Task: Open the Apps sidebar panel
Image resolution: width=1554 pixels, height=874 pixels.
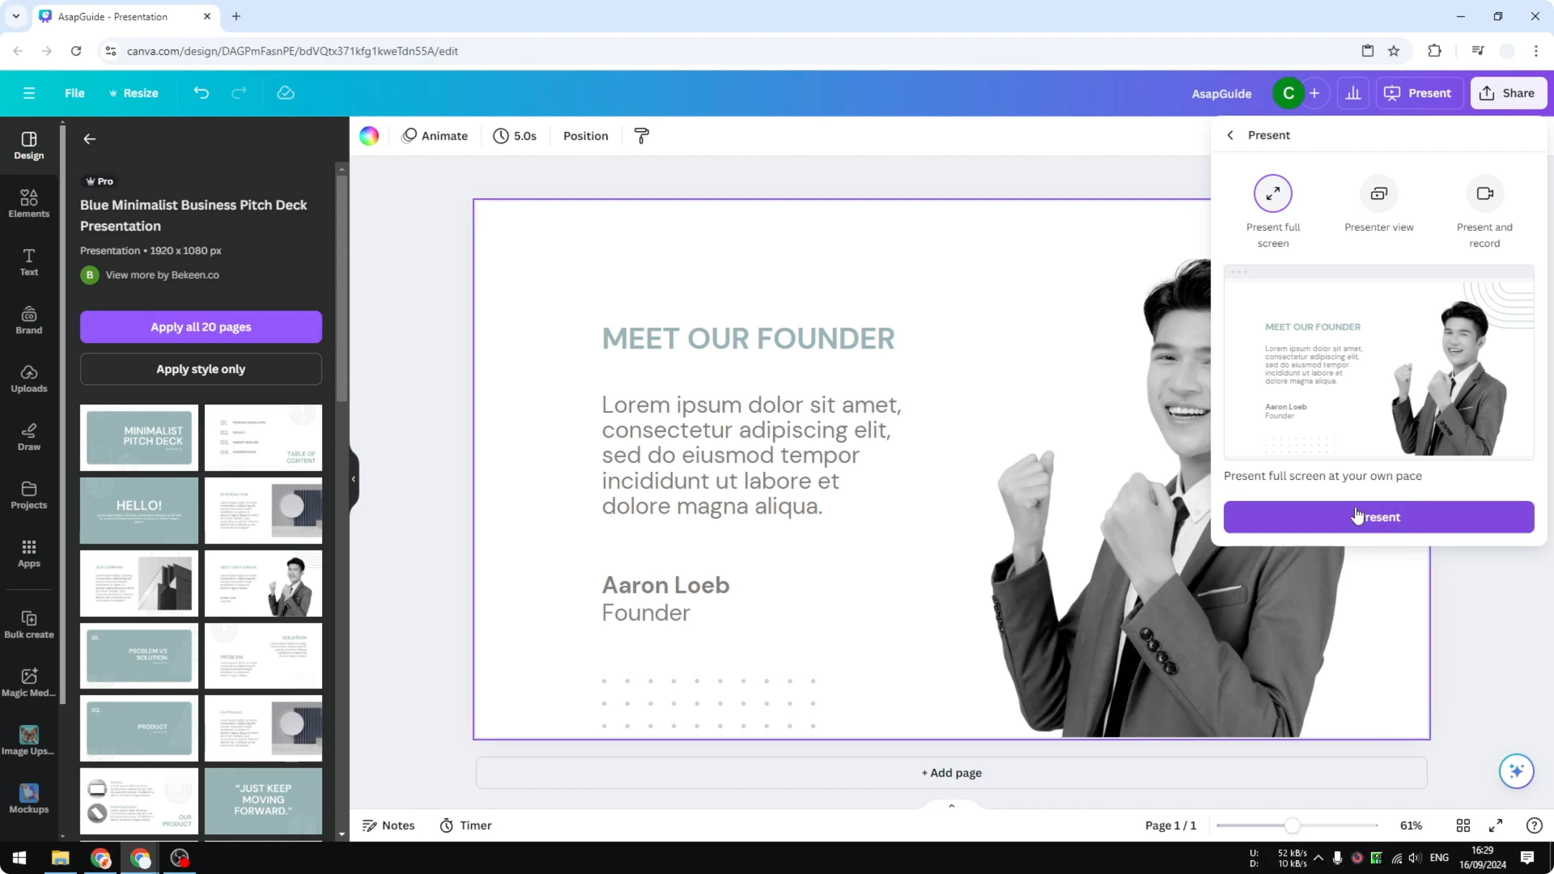Action: [x=29, y=554]
